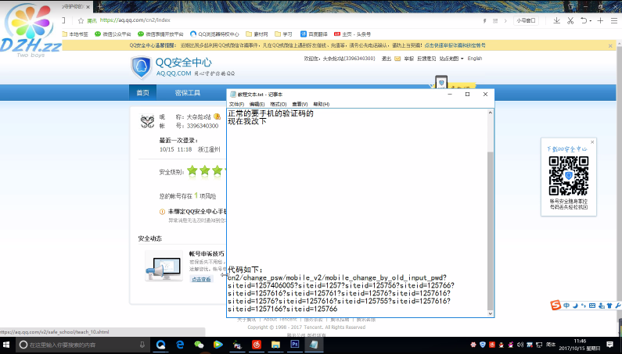Open the Notepad taskbar icon
The width and height of the screenshot is (622, 354).
pos(314,345)
